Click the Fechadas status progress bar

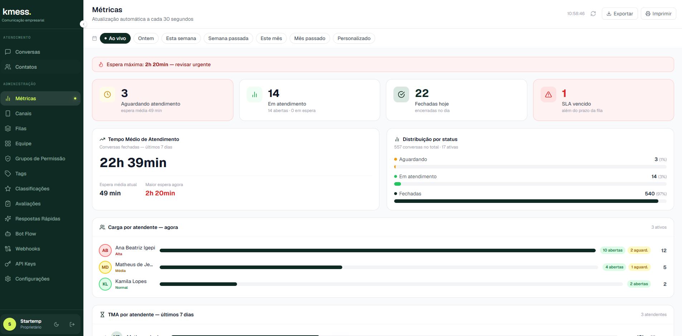click(530, 201)
